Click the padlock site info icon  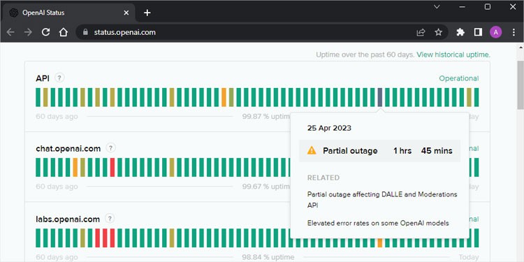85,32
